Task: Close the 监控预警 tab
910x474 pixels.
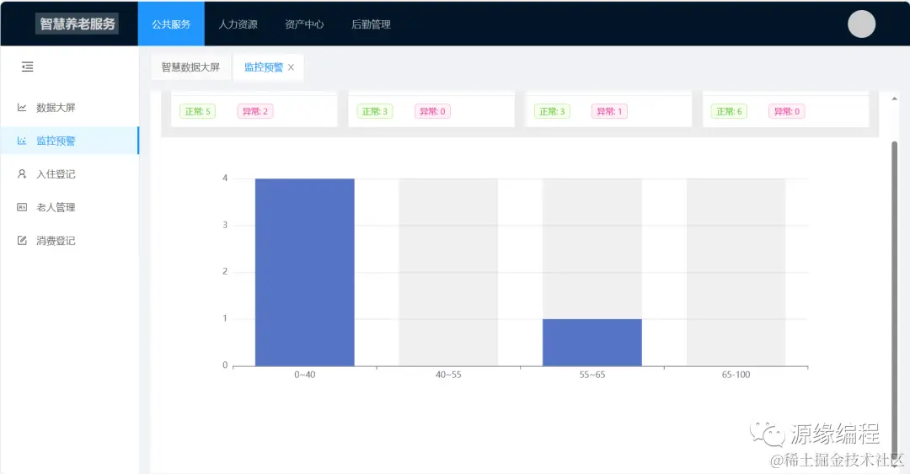Action: 291,67
